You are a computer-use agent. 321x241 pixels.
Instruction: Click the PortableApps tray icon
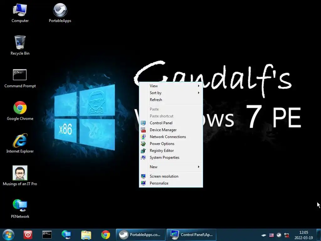[279, 235]
